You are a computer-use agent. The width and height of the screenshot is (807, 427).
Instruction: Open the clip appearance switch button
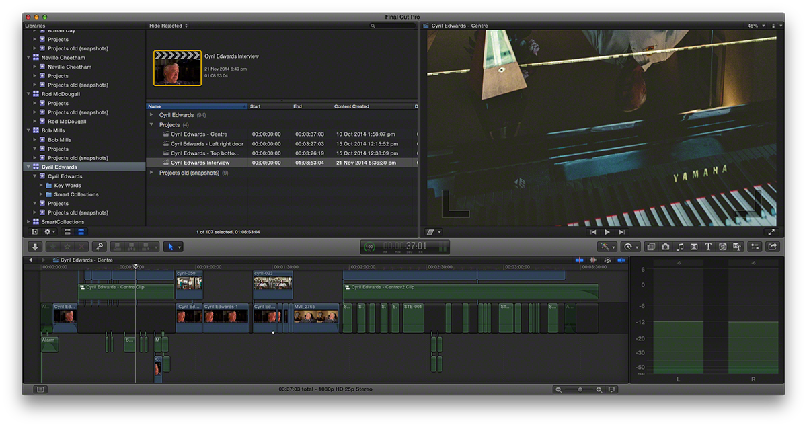[x=611, y=389]
